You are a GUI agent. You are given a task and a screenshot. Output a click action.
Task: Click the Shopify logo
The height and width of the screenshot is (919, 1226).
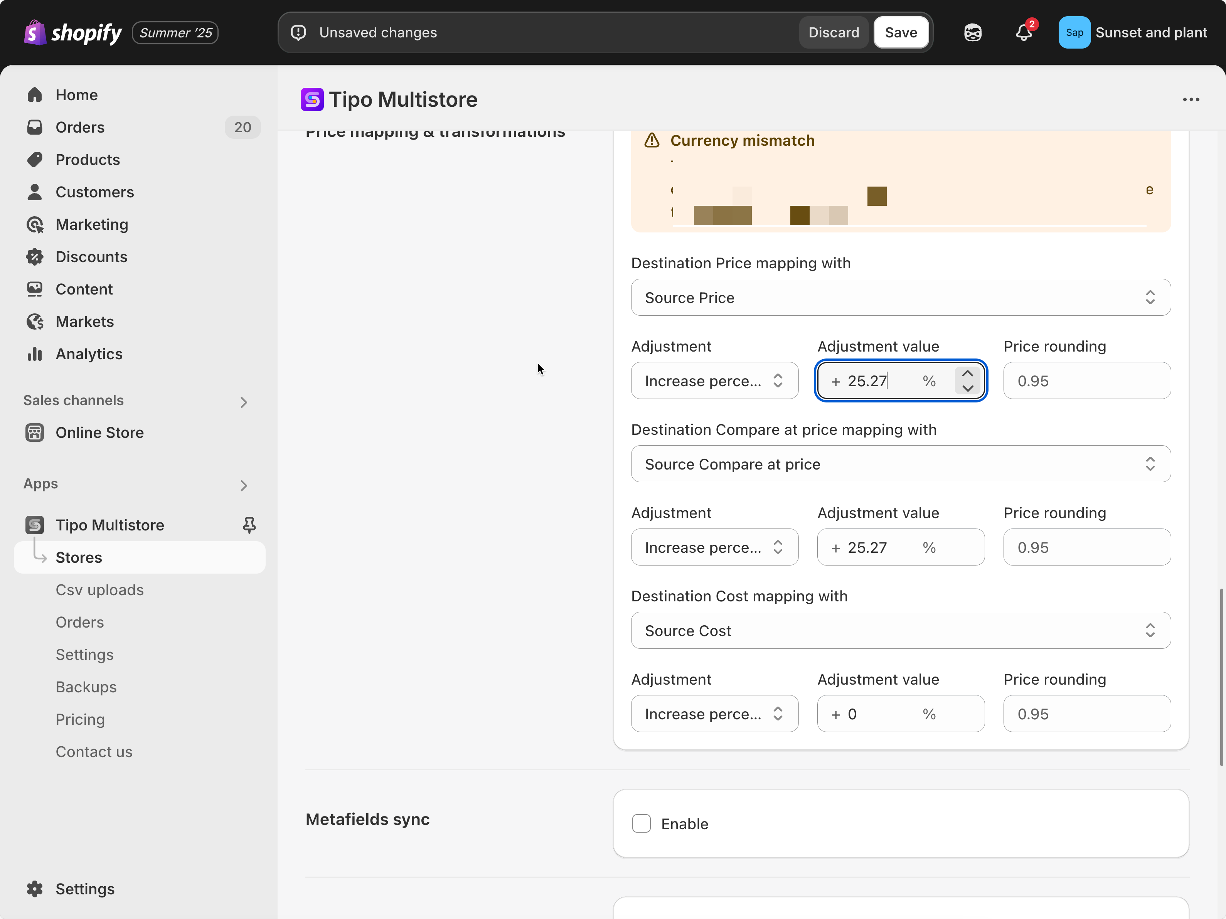[x=72, y=33]
